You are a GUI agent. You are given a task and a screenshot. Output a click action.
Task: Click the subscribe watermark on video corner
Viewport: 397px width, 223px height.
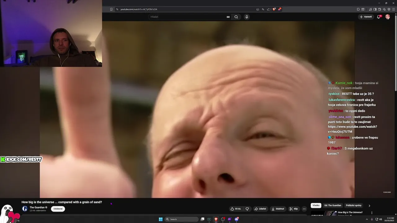pos(387,192)
